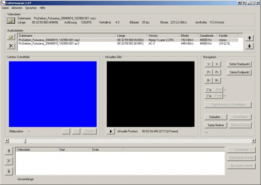261x185 pixels.
Task: Add audio file via Audiodateien folder icon
Action: click(x=11, y=37)
